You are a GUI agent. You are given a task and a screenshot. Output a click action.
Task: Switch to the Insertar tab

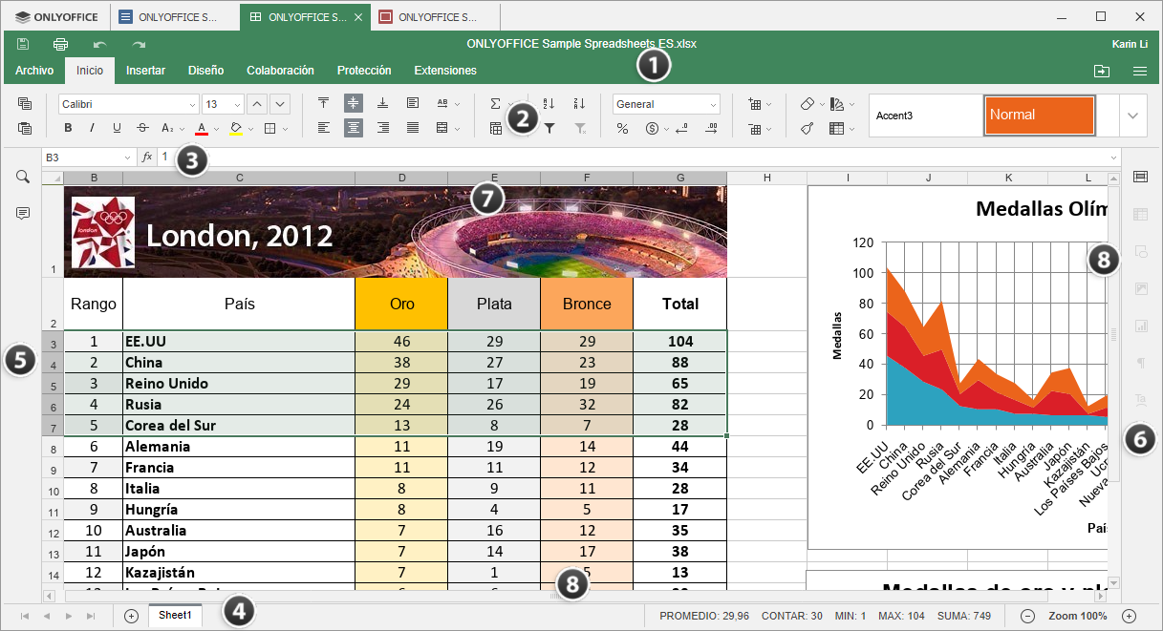click(x=145, y=71)
